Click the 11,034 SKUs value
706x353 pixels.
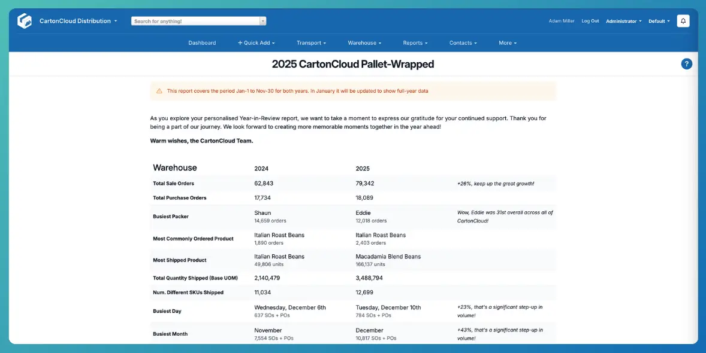[x=263, y=293]
